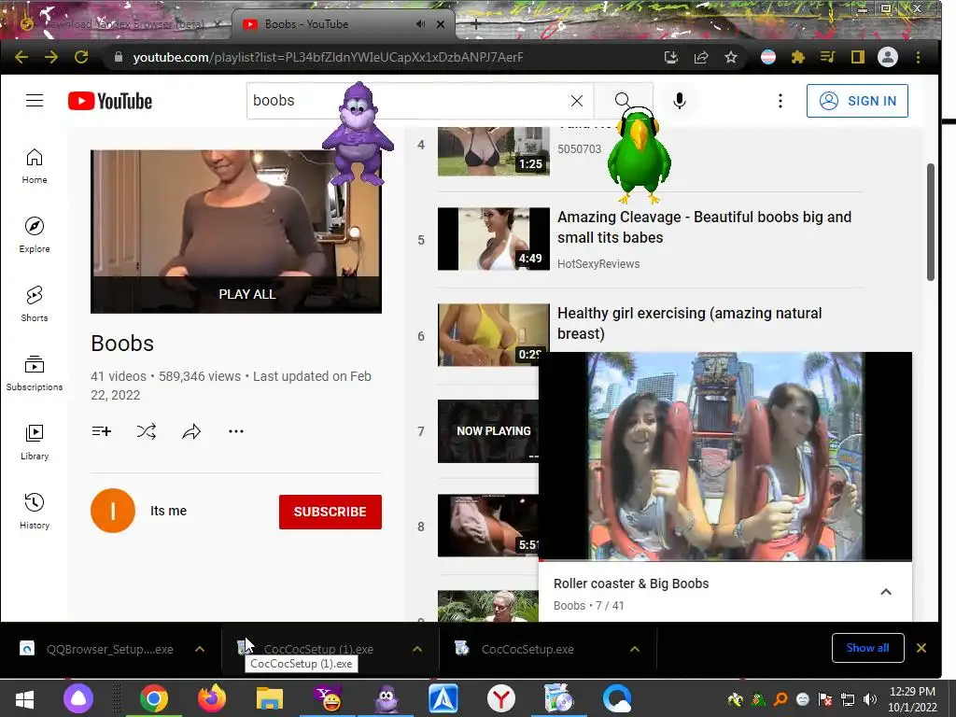Open File Explorer from the taskbar
The height and width of the screenshot is (717, 956).
[270, 698]
